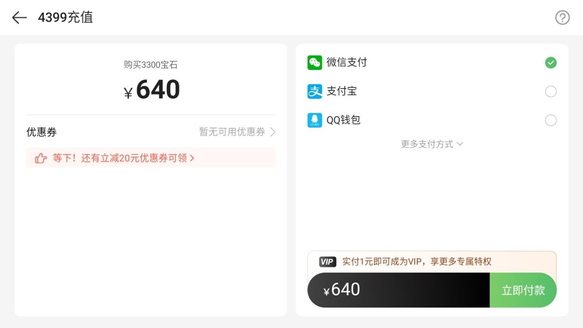Tap the VIP 实付1元 promotion text
The width and height of the screenshot is (583, 328).
416,262
